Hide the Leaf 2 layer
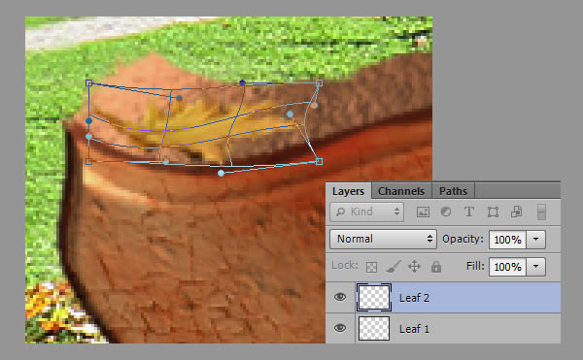 [x=340, y=297]
